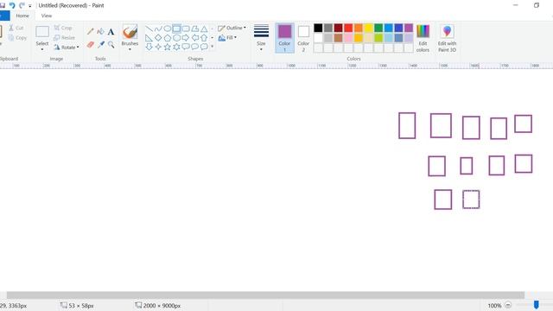The image size is (553, 311).
Task: Select the Eraser tool
Action: pyautogui.click(x=90, y=44)
